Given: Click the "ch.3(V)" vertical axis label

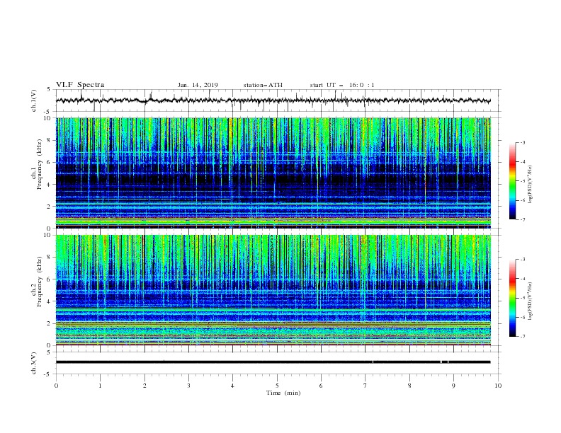Looking at the screenshot, I should pos(34,363).
